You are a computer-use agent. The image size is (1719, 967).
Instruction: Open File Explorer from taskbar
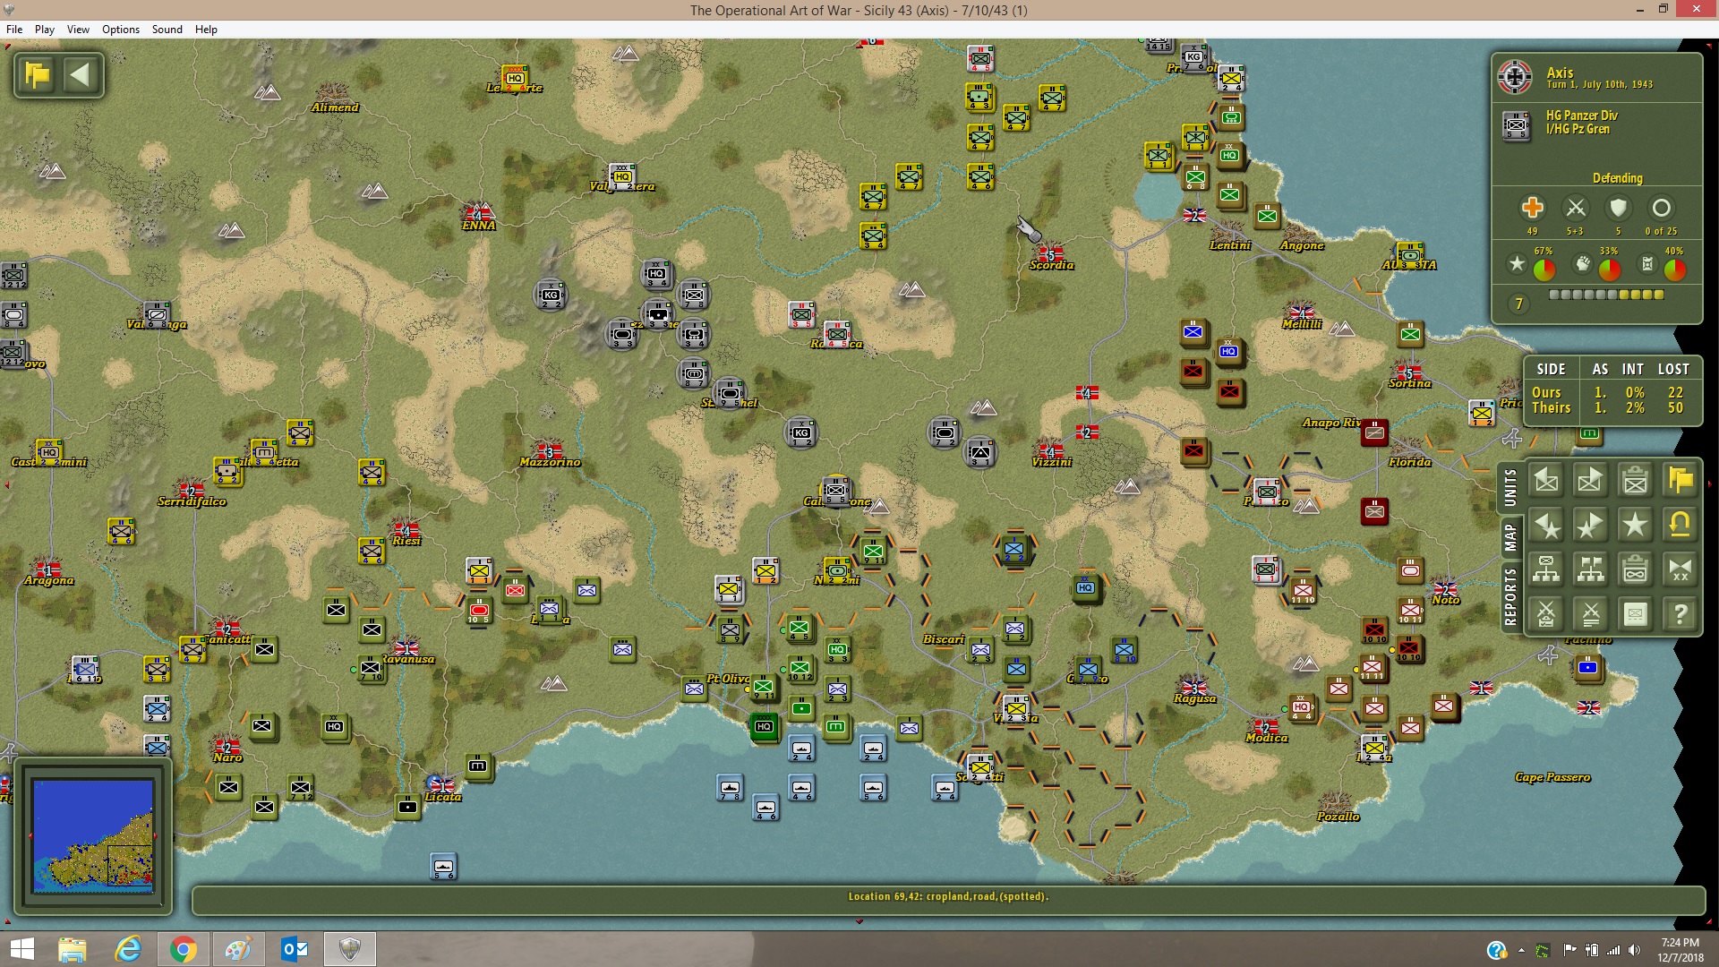(x=73, y=949)
